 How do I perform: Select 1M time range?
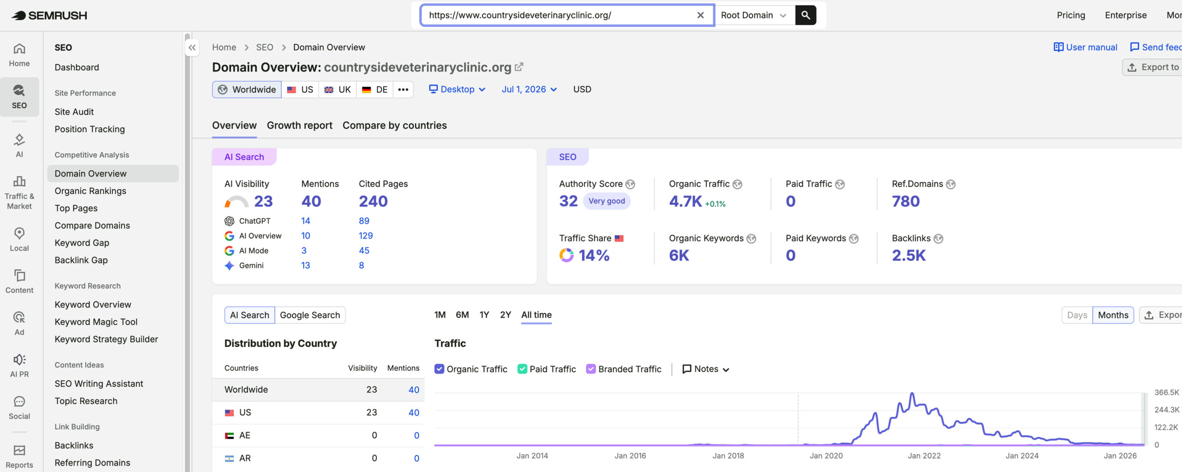point(440,315)
